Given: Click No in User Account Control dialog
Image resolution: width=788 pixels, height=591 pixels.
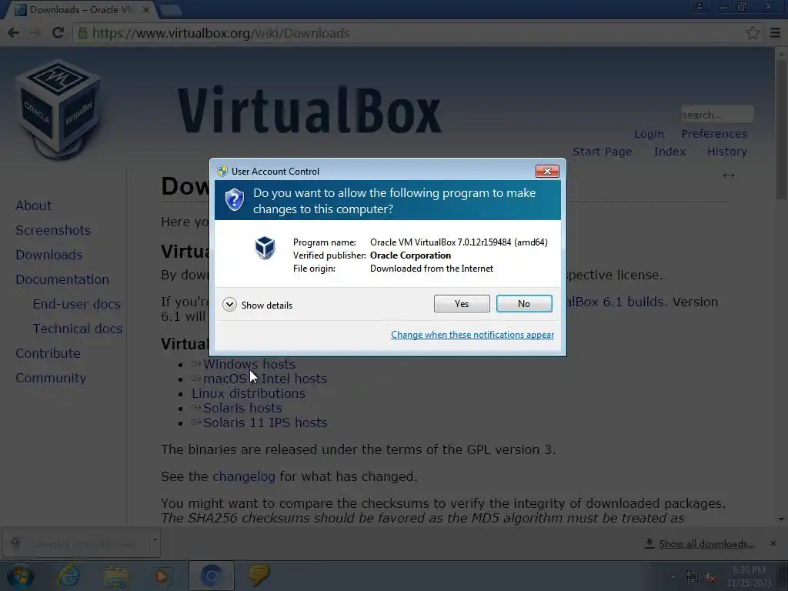Looking at the screenshot, I should pos(523,303).
